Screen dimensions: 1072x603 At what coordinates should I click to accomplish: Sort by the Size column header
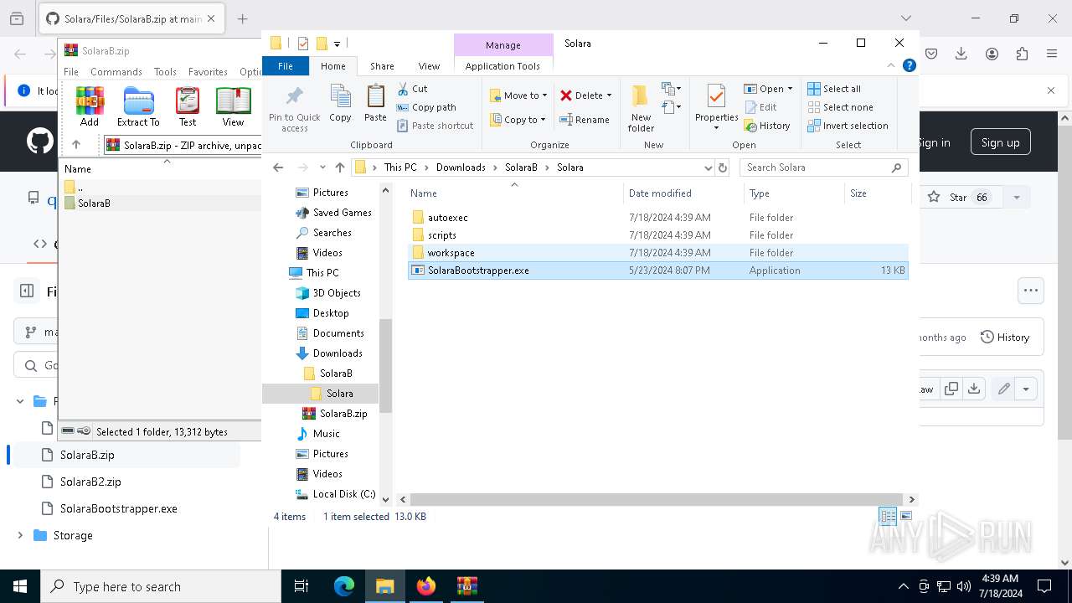(876, 193)
